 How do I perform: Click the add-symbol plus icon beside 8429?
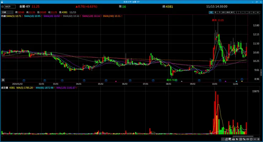(2, 6)
